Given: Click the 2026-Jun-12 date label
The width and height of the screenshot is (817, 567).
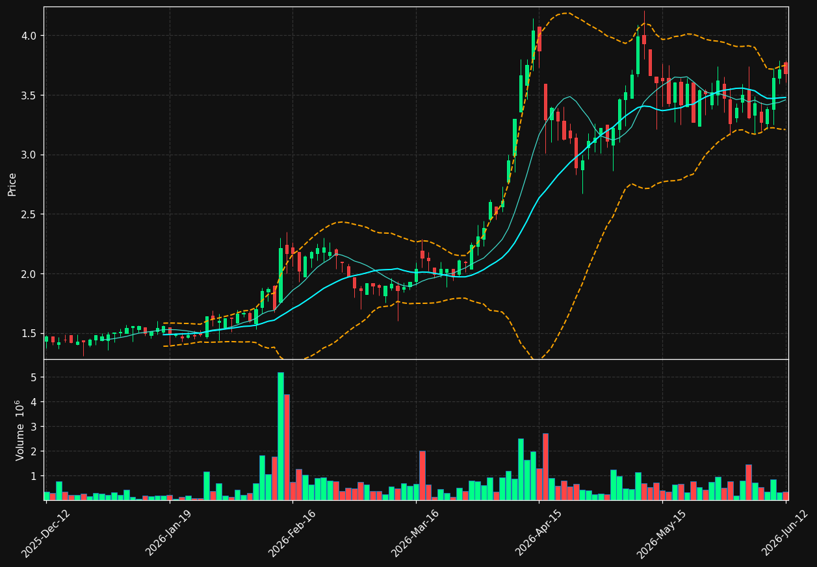Looking at the screenshot, I should tap(785, 533).
